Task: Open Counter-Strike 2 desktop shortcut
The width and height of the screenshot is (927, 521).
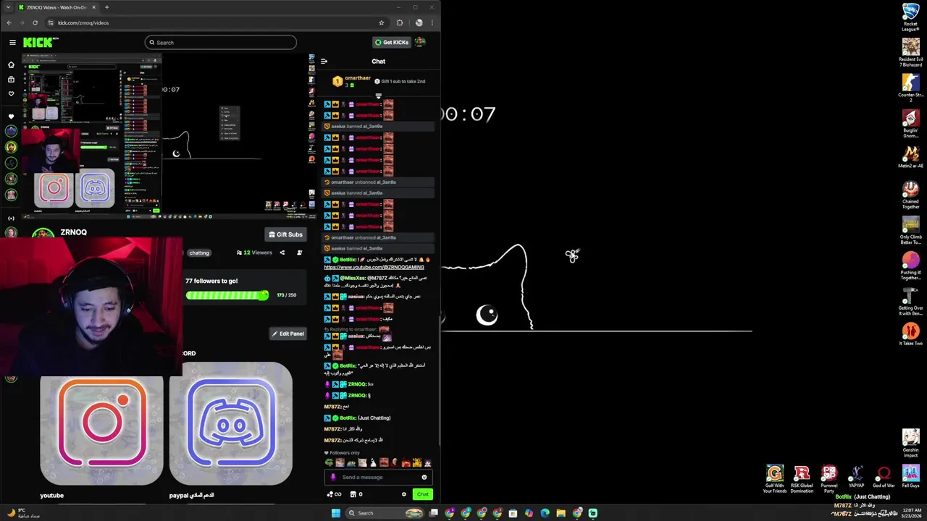Action: click(910, 87)
